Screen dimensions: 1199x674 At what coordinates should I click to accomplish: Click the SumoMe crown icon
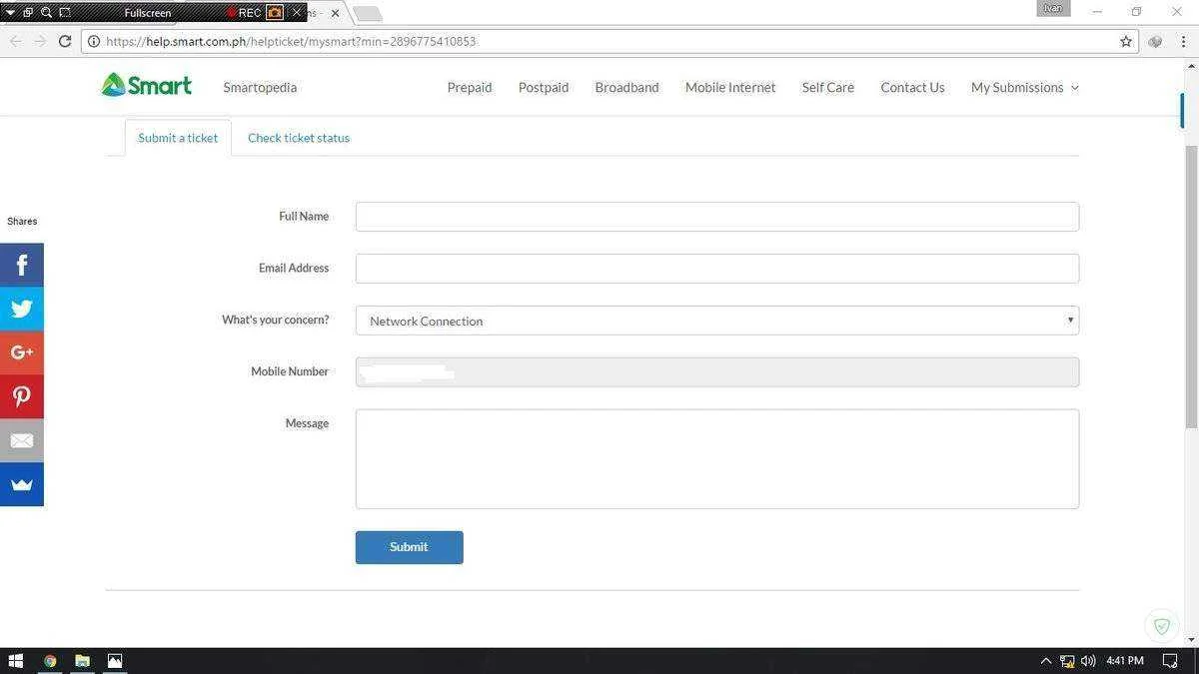click(x=22, y=484)
